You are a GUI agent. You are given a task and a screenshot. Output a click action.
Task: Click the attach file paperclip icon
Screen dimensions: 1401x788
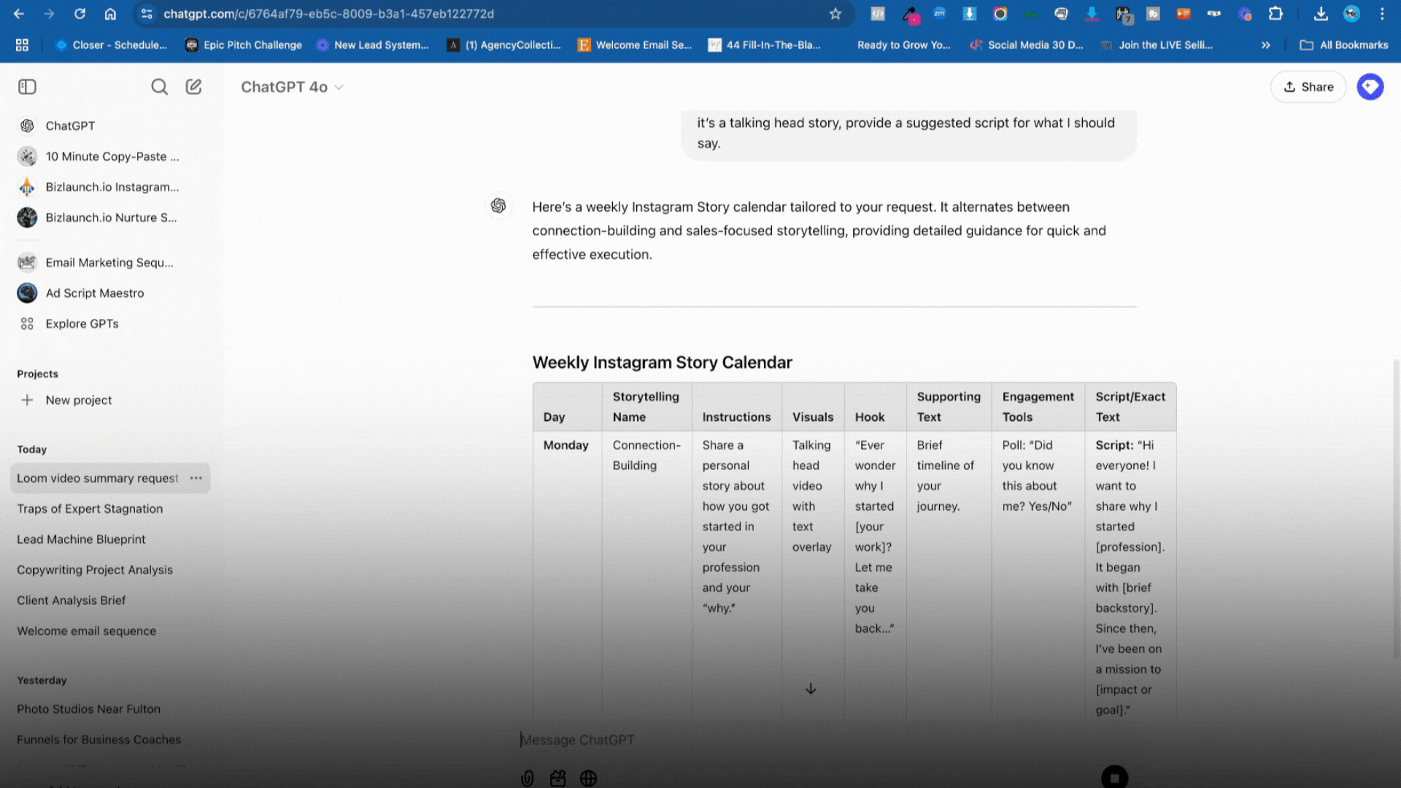(x=528, y=779)
